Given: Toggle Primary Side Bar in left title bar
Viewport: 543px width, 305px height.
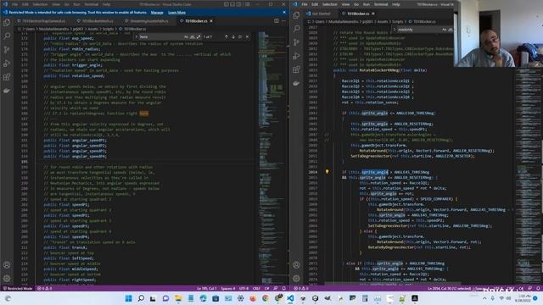Looking at the screenshot, I should 227,4.
